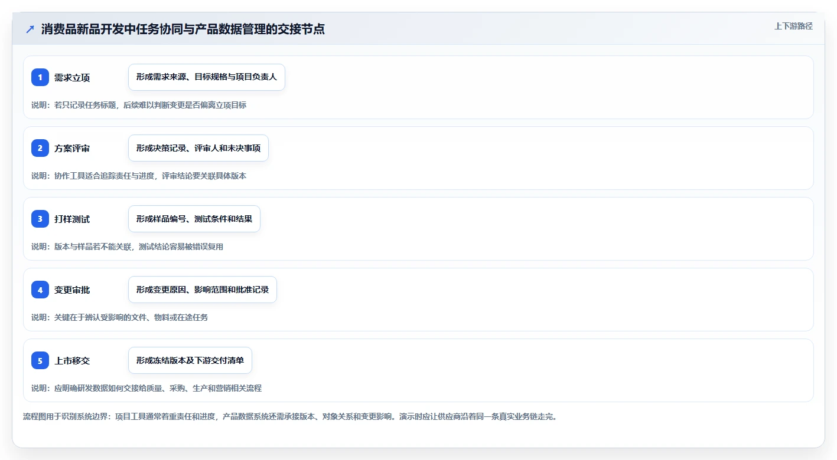Click the title 消费品新品开发中任务协同与产品数据管理的交接节点
The width and height of the screenshot is (837, 460).
click(x=183, y=29)
